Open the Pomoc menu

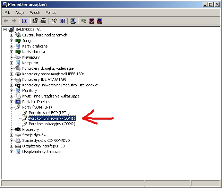tap(51, 12)
